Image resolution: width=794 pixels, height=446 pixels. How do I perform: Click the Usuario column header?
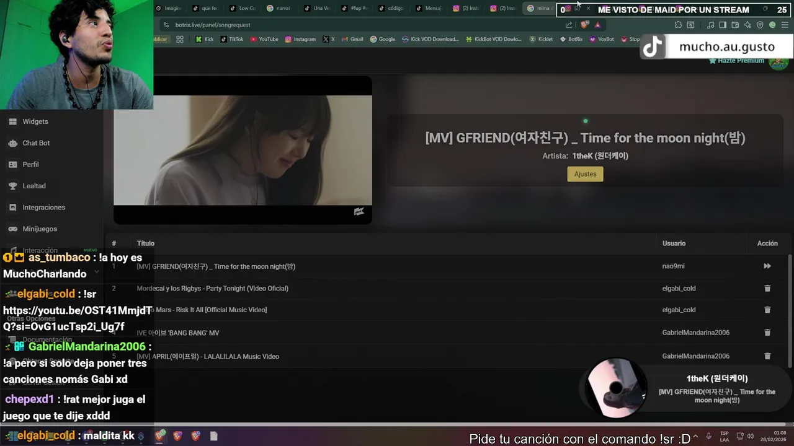(674, 243)
